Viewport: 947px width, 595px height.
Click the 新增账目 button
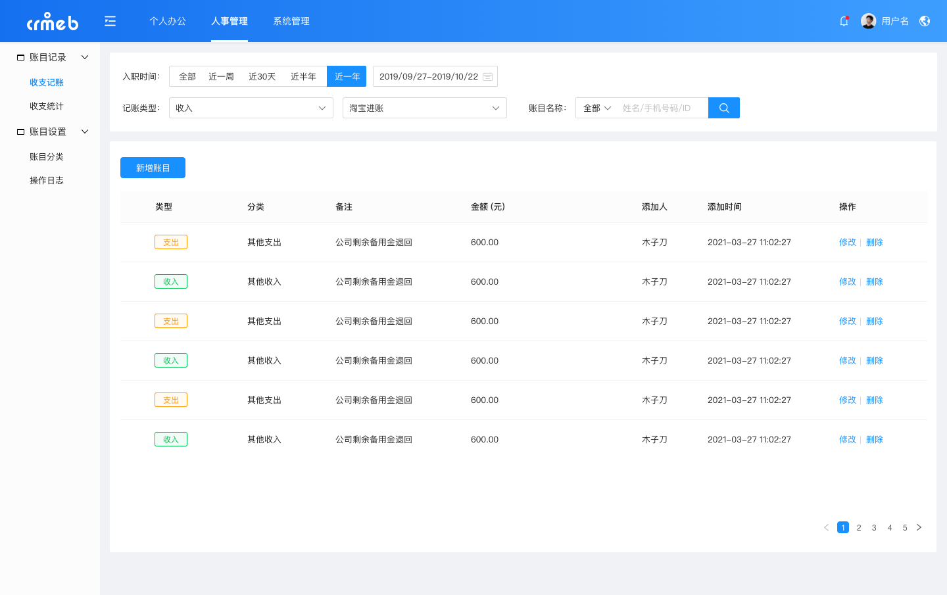(153, 168)
